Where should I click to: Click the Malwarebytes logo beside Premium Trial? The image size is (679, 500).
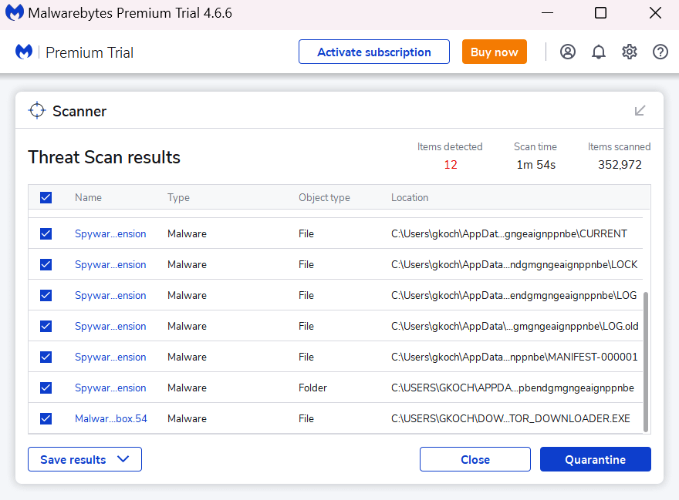tap(24, 52)
